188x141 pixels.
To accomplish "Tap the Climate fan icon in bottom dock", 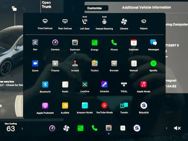I will (66, 128).
